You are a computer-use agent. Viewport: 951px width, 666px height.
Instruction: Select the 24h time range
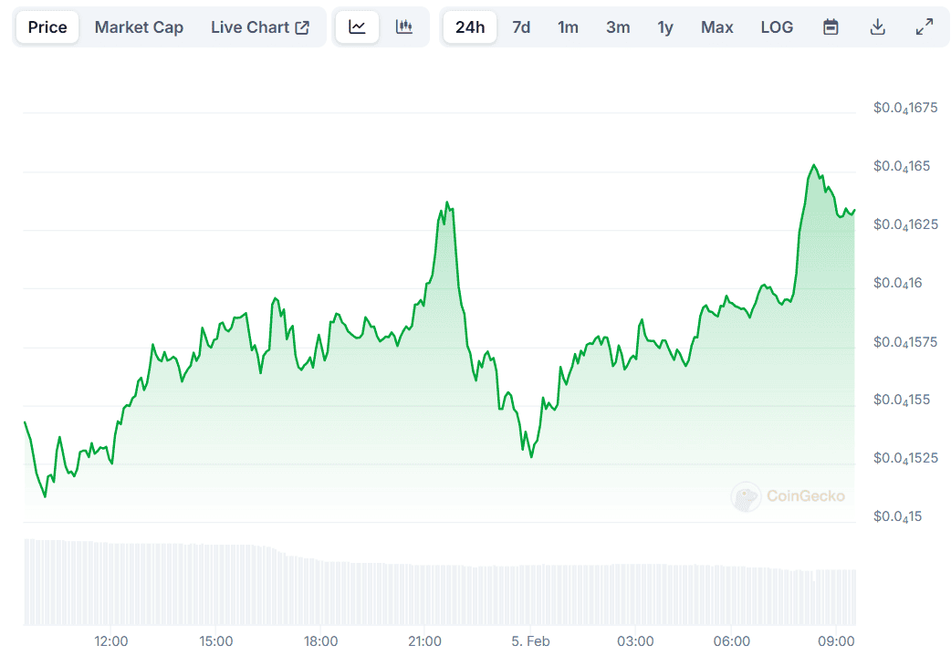click(470, 27)
